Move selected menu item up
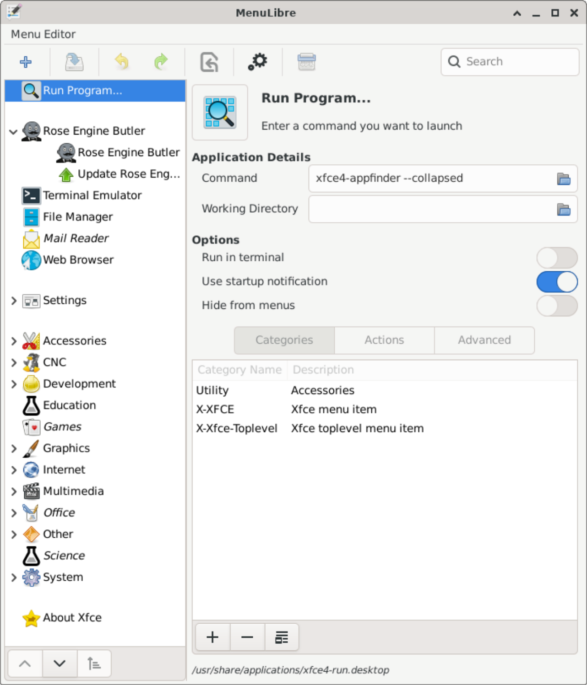 25,663
